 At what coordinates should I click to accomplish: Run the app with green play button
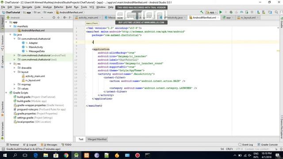pyautogui.click(x=221, y=12)
